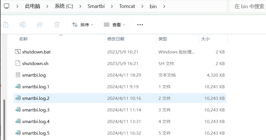Click the smartbi.log text document icon

18,75
